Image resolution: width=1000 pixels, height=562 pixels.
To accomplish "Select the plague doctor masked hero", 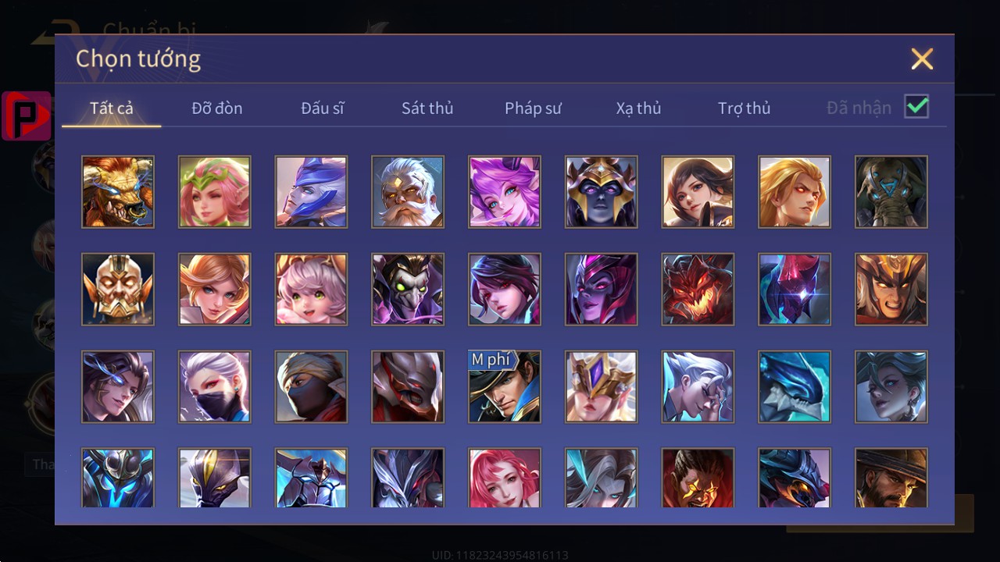I will tap(408, 290).
